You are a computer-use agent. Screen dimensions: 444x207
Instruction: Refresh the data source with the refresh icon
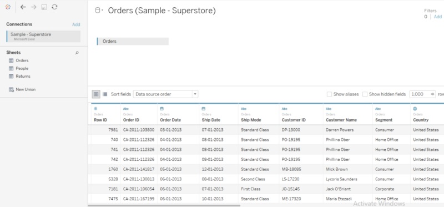[x=54, y=7]
